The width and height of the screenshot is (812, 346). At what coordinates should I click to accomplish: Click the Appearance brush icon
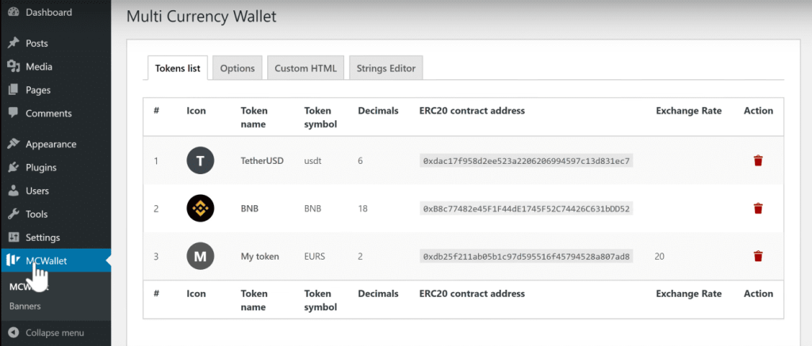tap(14, 144)
